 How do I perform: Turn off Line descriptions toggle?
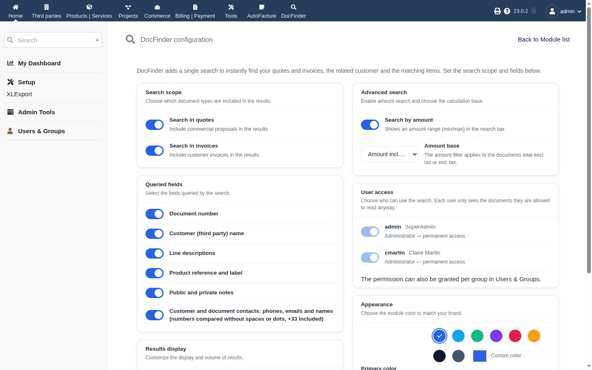point(155,253)
